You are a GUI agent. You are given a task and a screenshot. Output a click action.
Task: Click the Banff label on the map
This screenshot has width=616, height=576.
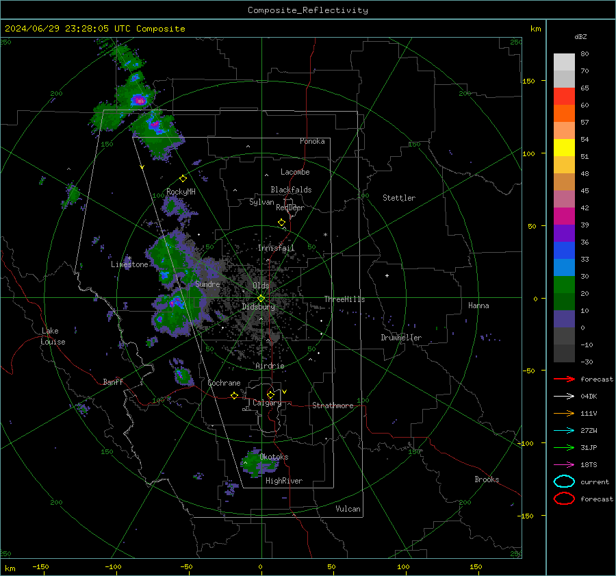click(x=113, y=381)
